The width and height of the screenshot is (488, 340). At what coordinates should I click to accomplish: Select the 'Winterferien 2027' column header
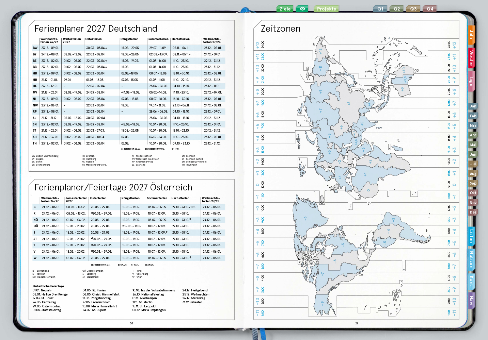pos(72,40)
